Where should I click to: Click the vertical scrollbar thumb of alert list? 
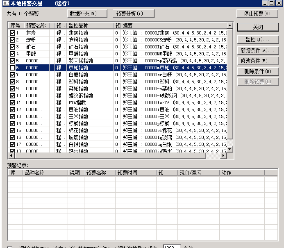(229, 82)
